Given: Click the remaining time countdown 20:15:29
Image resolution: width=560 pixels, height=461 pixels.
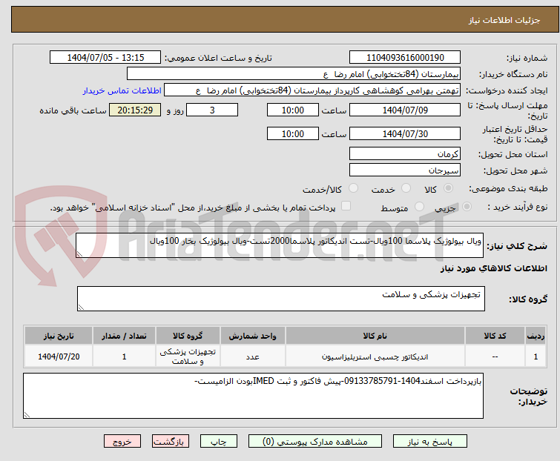Looking at the screenshot, I should (135, 110).
